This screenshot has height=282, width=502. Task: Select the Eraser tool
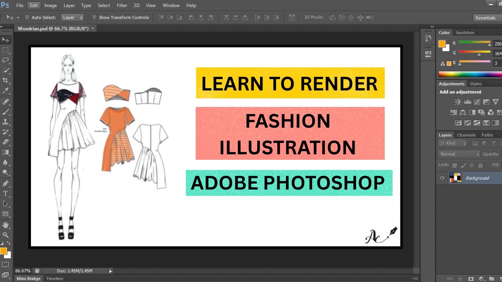[x=5, y=142]
